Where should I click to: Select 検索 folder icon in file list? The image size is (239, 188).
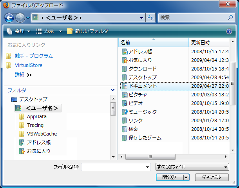[125, 129]
